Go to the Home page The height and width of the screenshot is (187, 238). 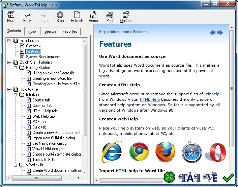[93, 17]
